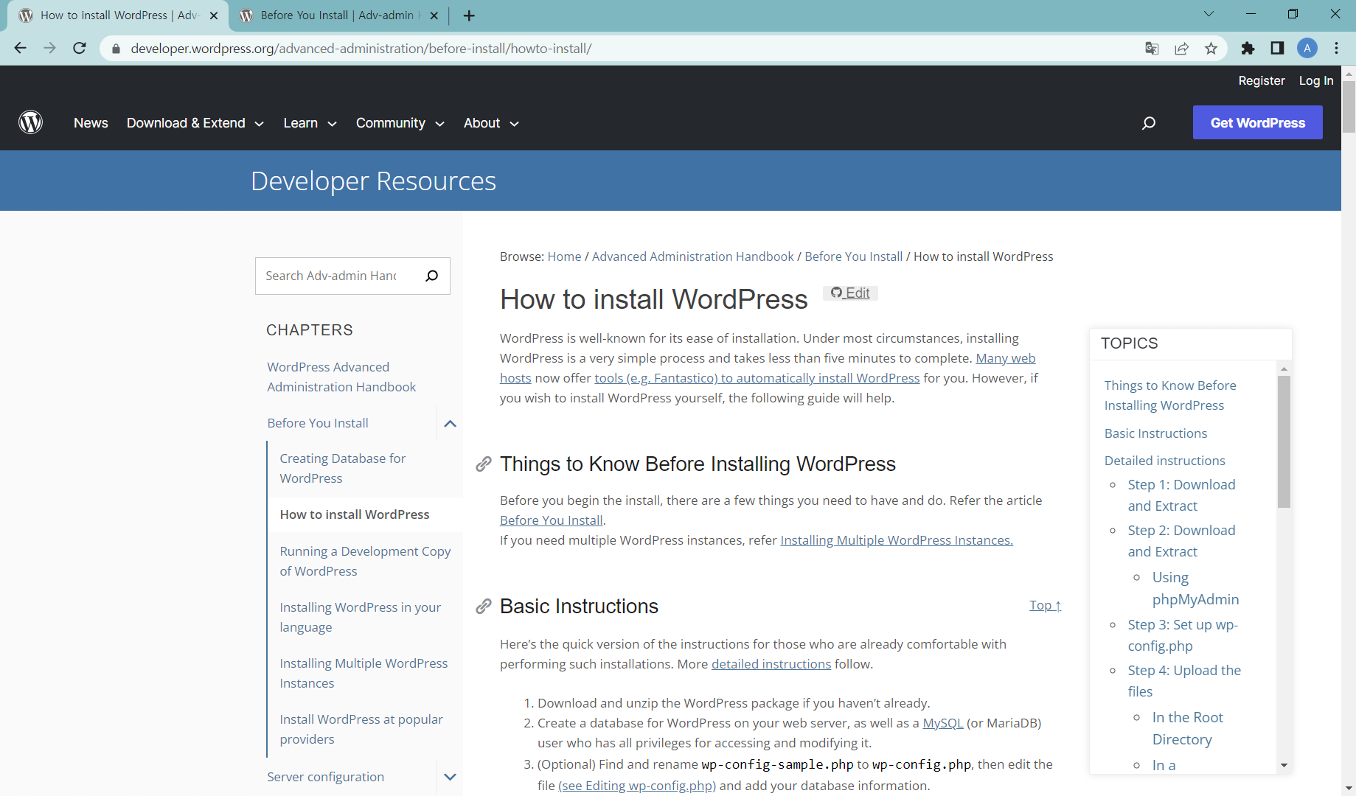Jump to Basic Instructions topic
The height and width of the screenshot is (796, 1356).
1155,433
